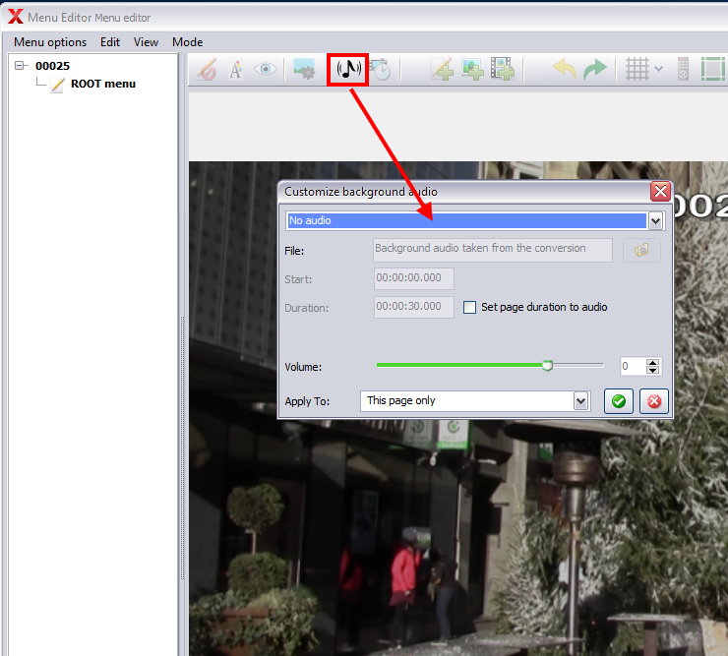The height and width of the screenshot is (656, 728).
Task: Click the Volume slider handle
Action: click(x=547, y=365)
